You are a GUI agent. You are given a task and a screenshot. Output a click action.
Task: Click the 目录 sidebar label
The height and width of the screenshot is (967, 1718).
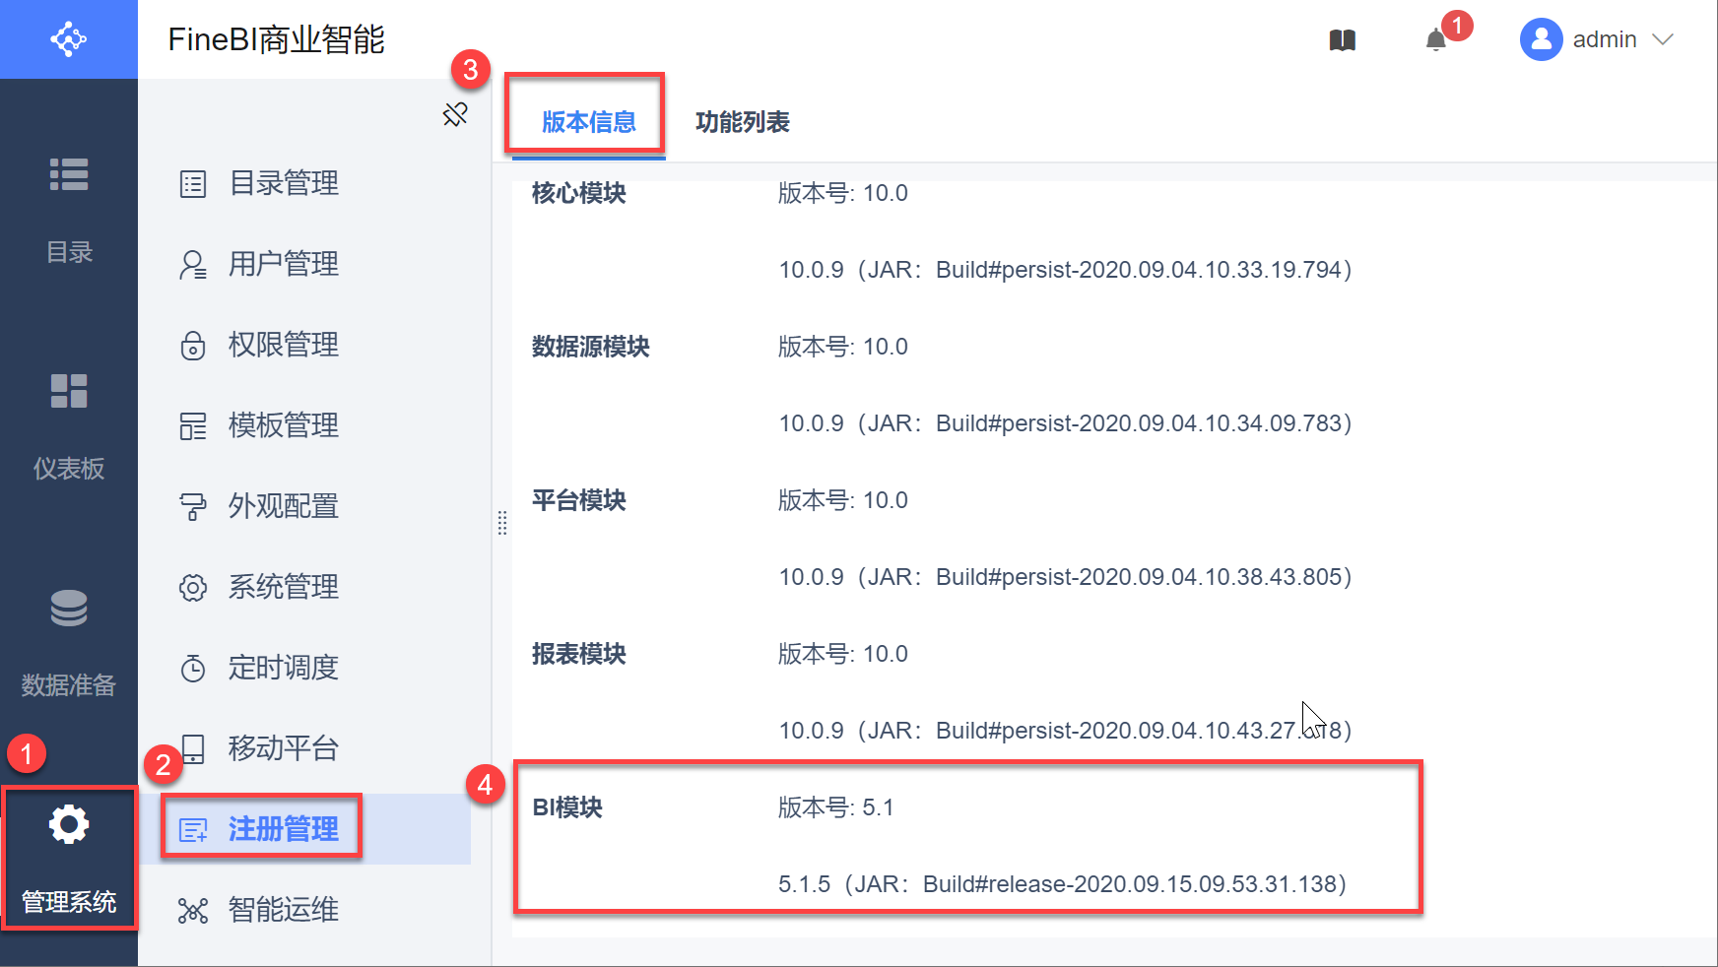point(69,252)
